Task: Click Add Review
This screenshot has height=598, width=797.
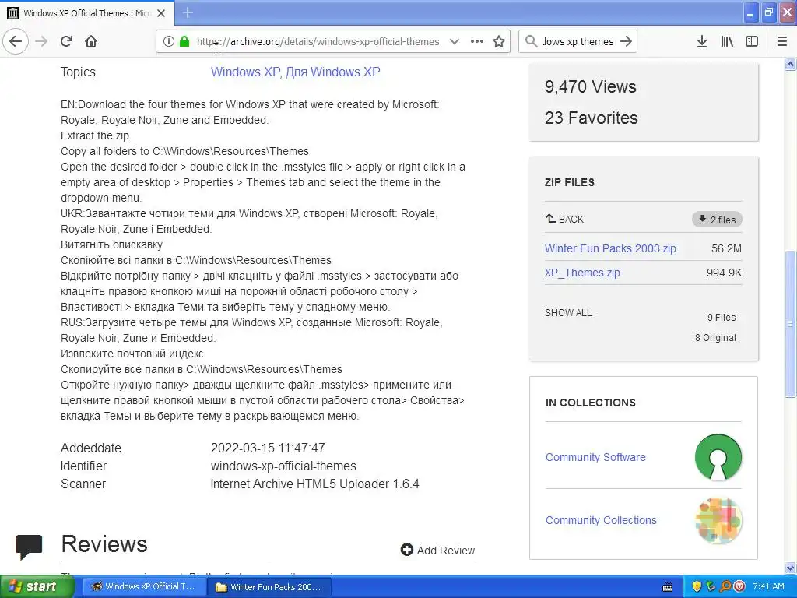Action: [437, 551]
